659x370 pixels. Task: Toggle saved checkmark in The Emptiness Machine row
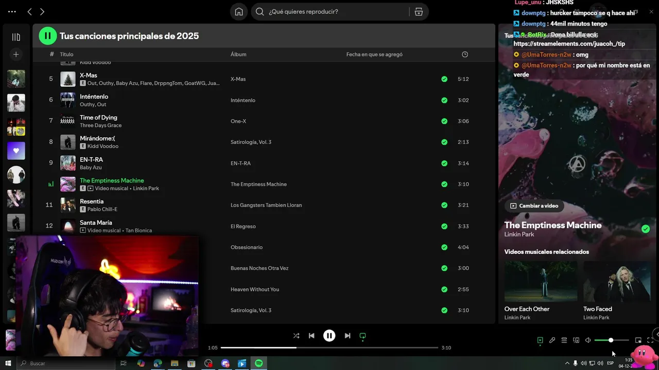pos(444,184)
